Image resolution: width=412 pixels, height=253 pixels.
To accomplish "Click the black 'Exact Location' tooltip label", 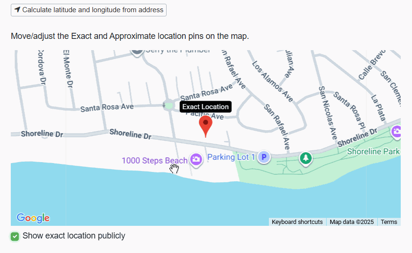I will 206,107.
